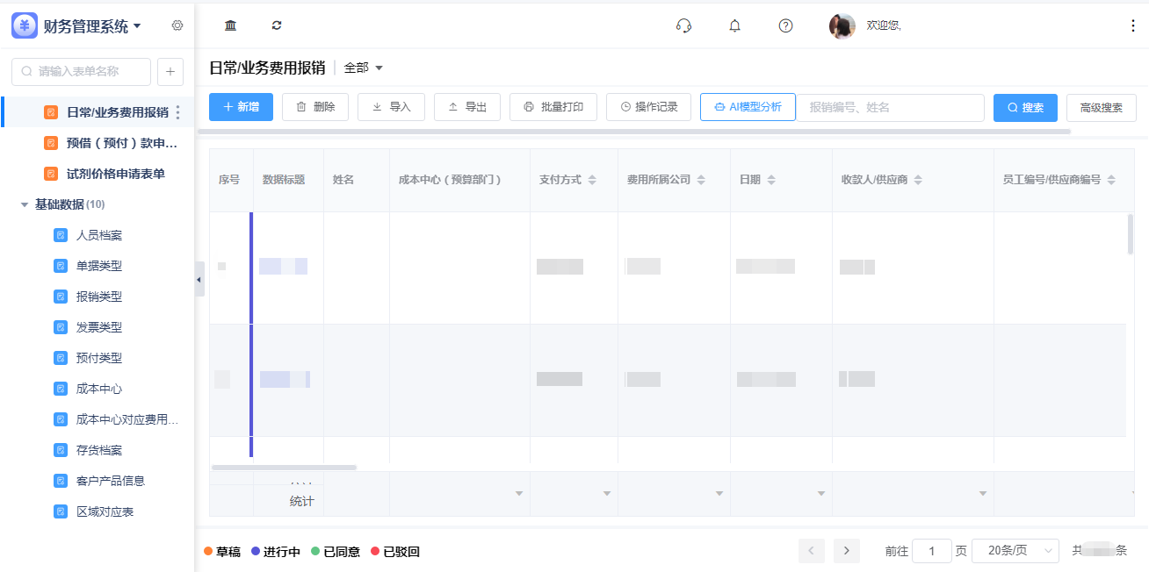Click the table vertical scrollbar

(x=1131, y=234)
